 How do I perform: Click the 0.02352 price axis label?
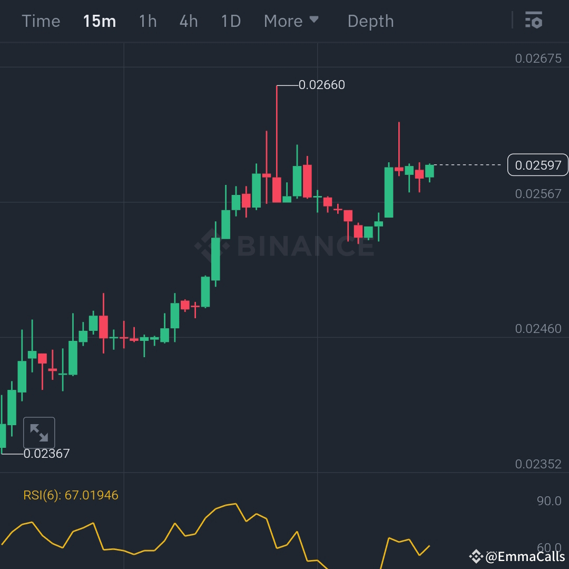tap(538, 464)
